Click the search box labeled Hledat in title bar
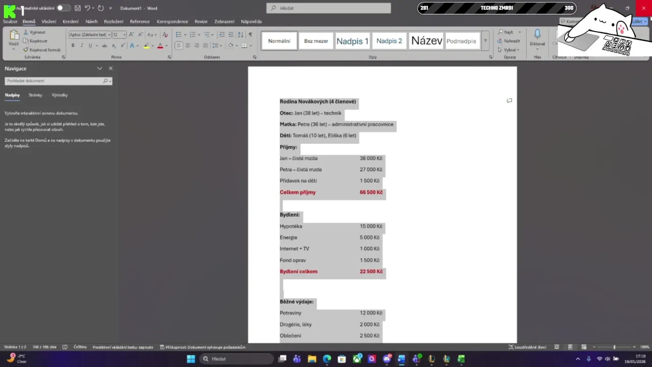The image size is (652, 367). click(x=329, y=8)
